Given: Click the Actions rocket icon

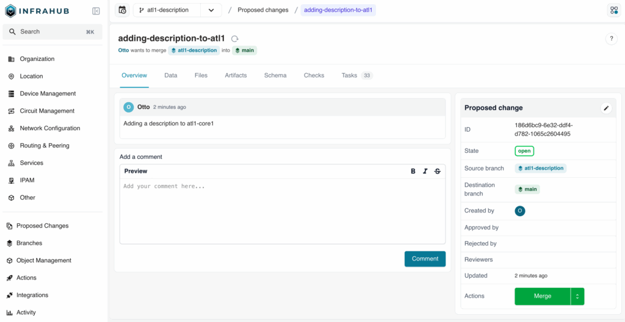Looking at the screenshot, I should tap(9, 278).
